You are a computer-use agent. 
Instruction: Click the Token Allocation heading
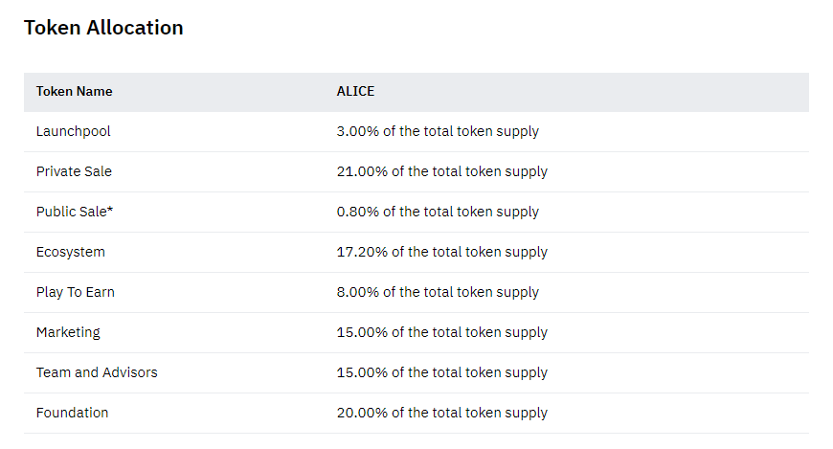tap(103, 28)
